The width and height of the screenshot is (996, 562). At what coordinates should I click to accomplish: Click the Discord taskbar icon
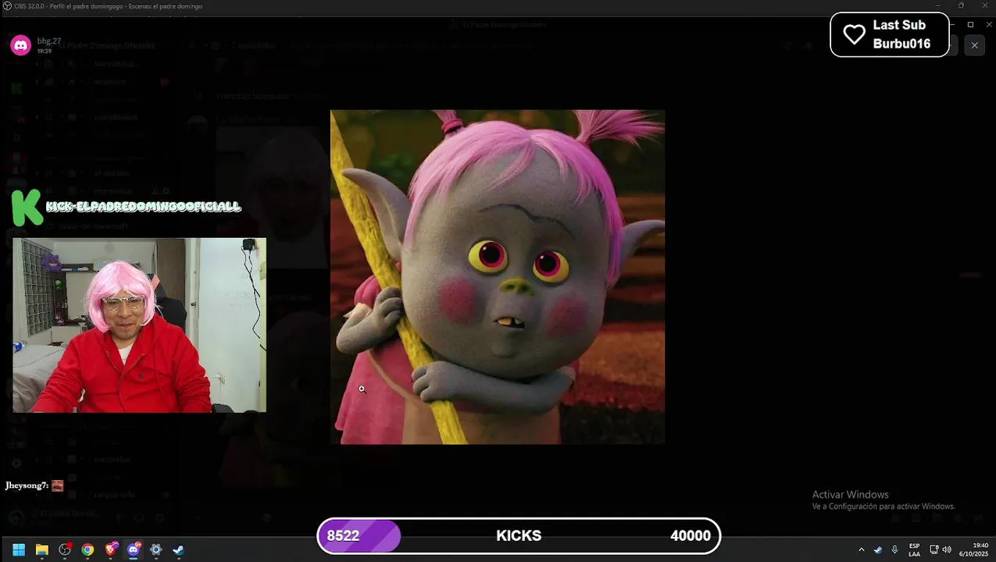tap(134, 550)
